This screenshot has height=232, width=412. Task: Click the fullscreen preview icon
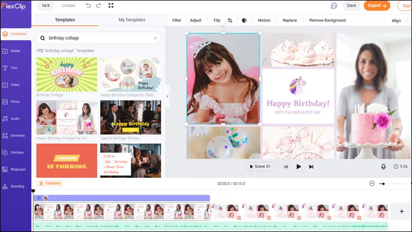[111, 5]
